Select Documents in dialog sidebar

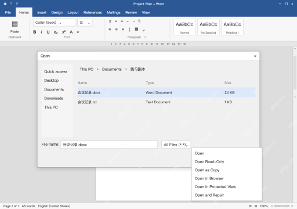(54, 89)
